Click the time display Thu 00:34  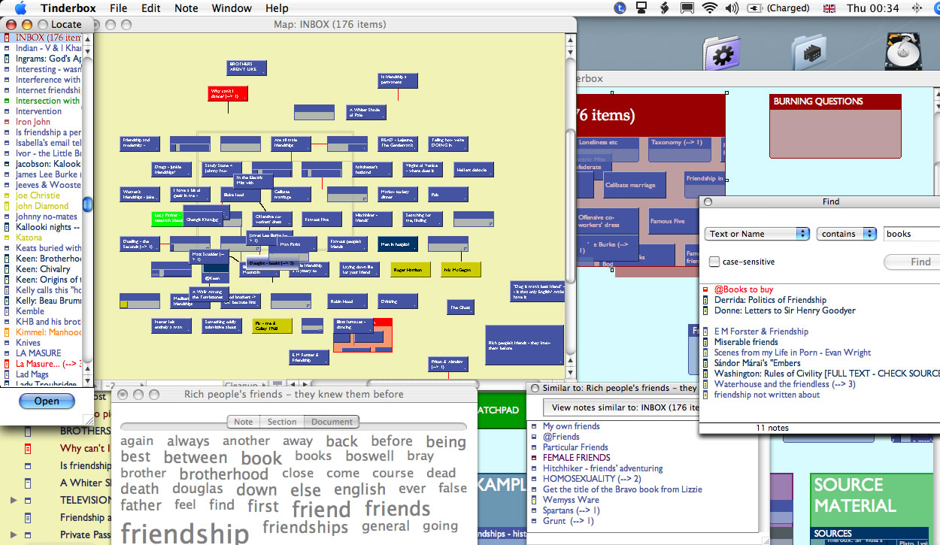[x=872, y=8]
